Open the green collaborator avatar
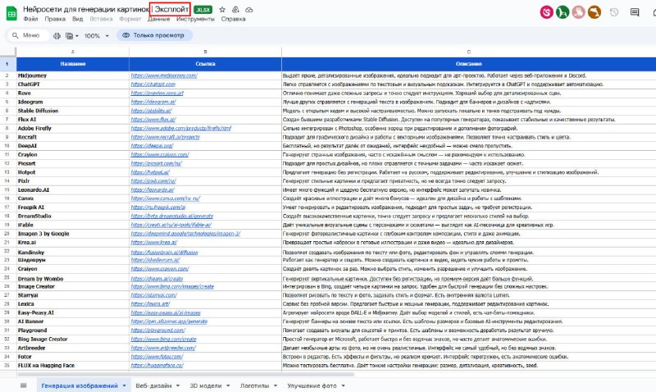 (563, 12)
